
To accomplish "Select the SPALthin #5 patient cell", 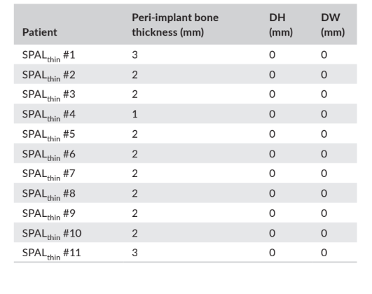I will [x=48, y=135].
